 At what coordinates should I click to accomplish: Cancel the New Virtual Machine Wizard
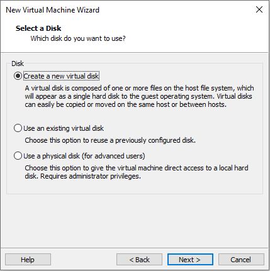241,260
